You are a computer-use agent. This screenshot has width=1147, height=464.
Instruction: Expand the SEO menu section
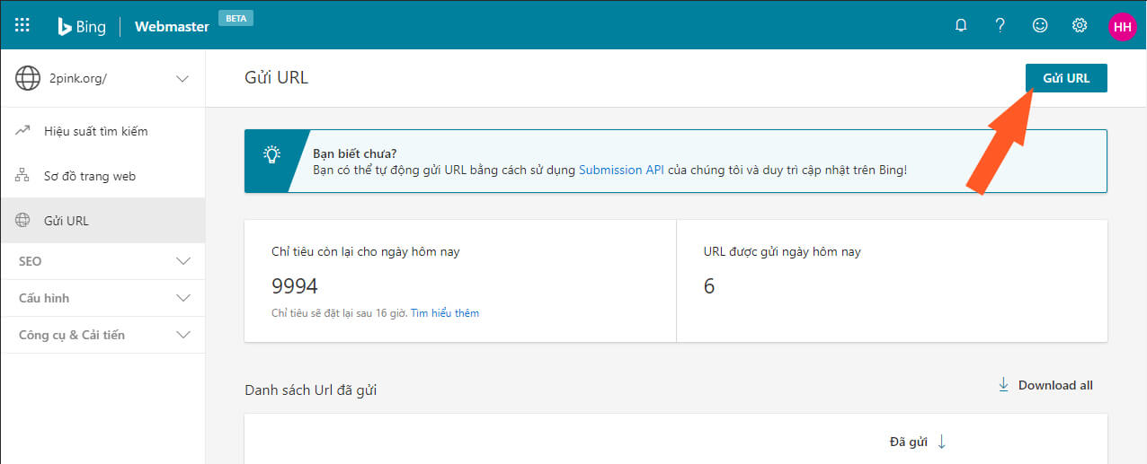(x=183, y=261)
